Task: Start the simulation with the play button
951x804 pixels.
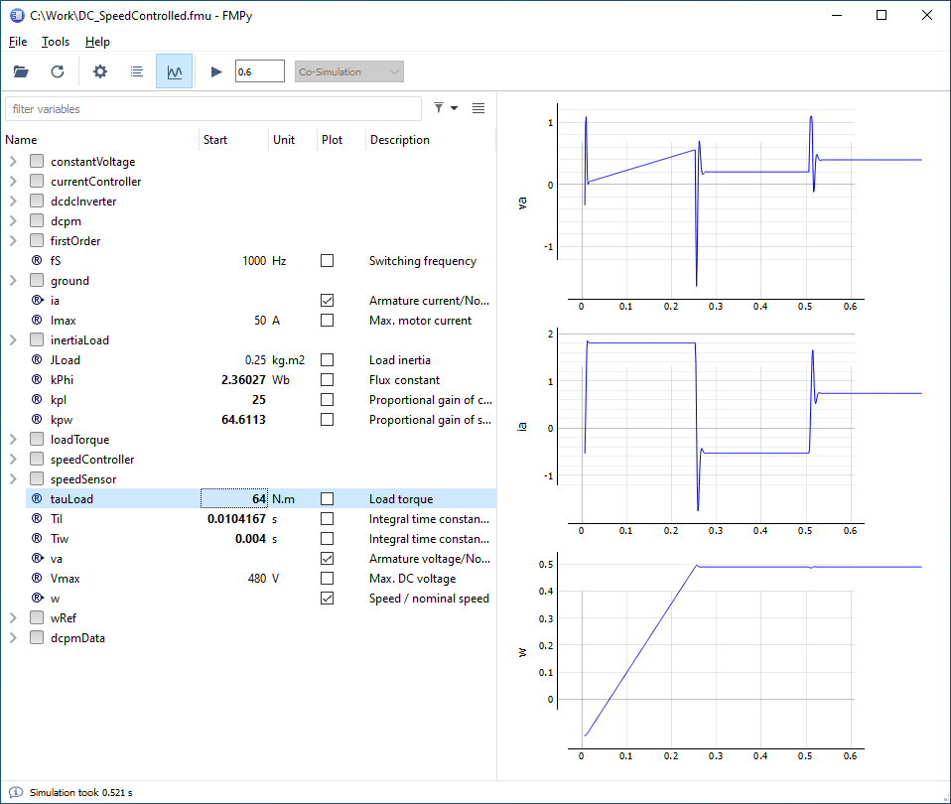Action: tap(216, 70)
